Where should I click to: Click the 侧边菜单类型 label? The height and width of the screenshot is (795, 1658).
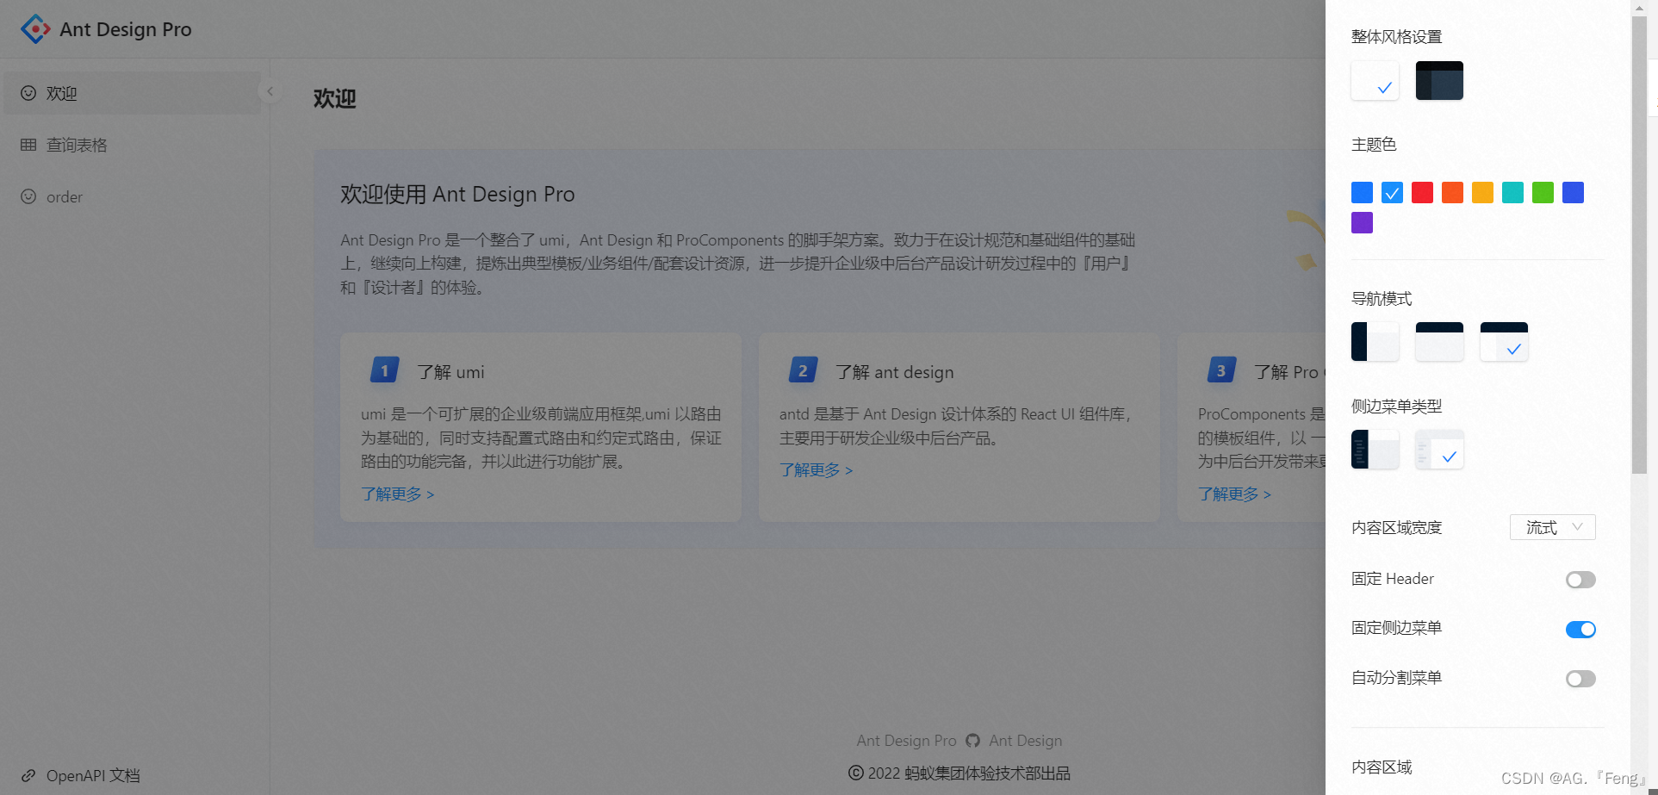[x=1396, y=406]
